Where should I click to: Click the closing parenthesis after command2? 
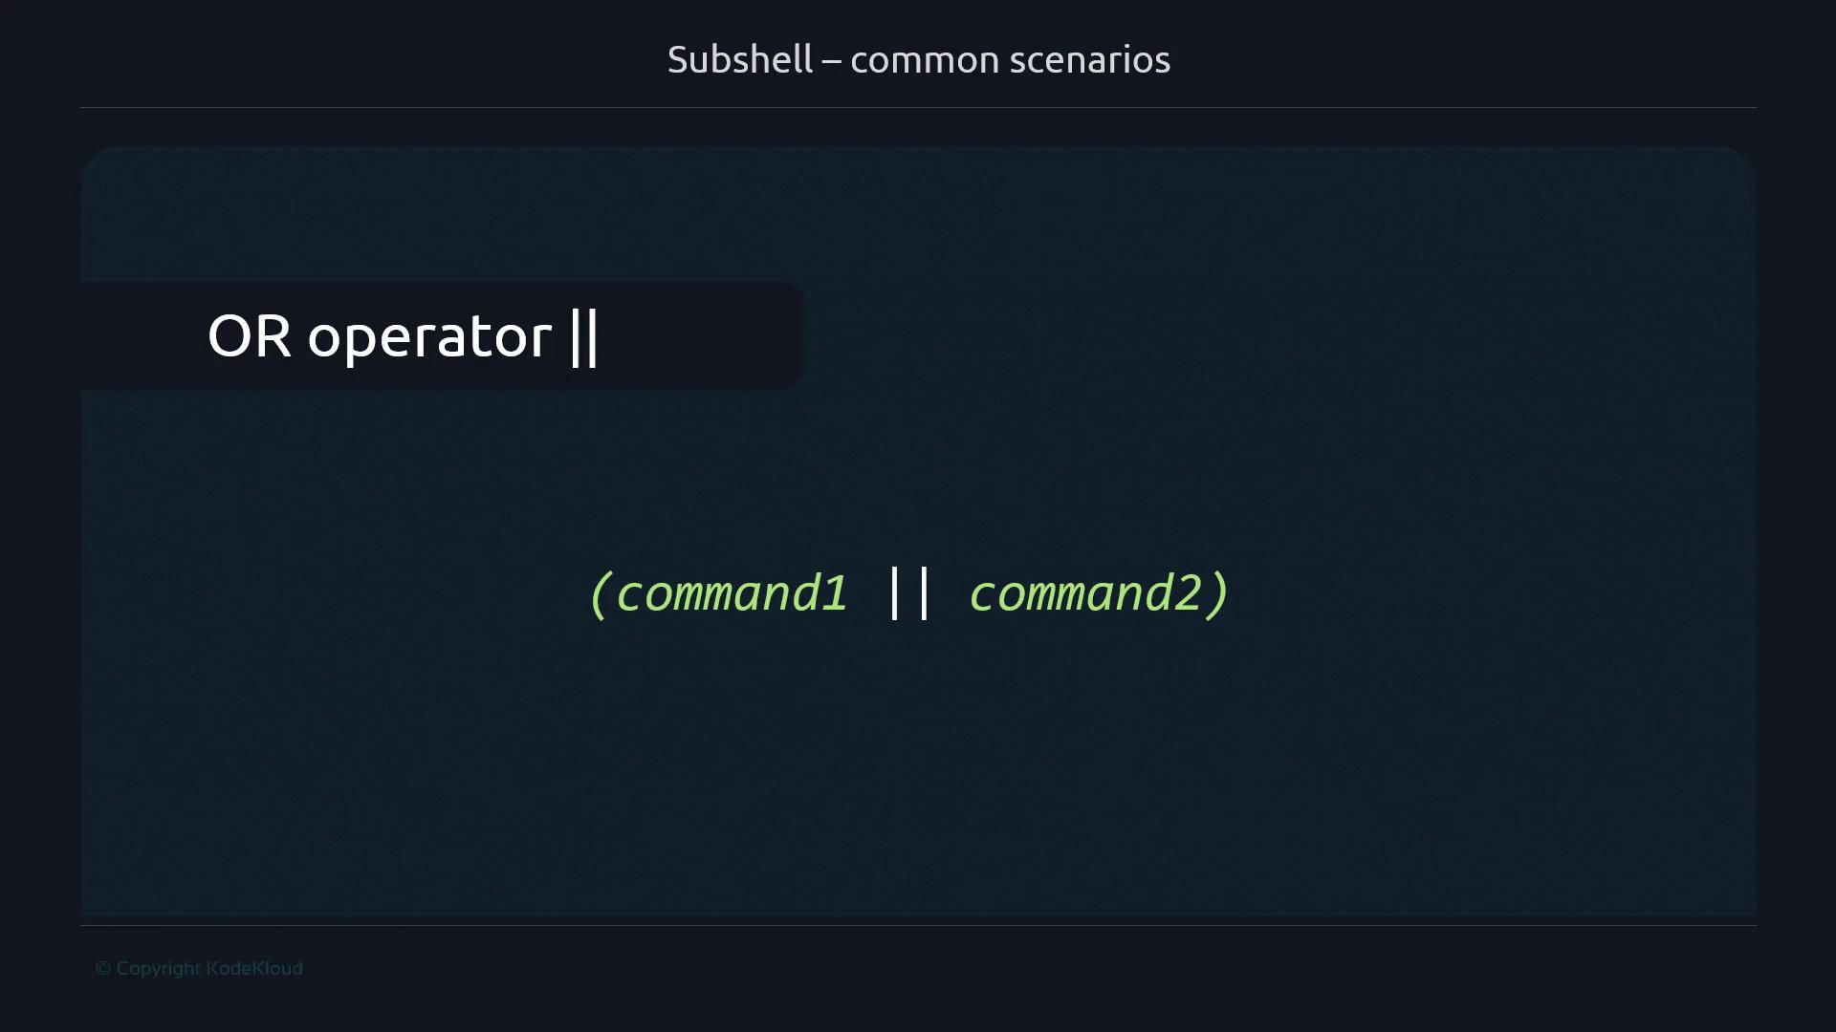(1217, 594)
